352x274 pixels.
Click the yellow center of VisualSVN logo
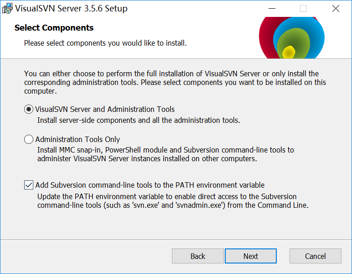coord(288,52)
